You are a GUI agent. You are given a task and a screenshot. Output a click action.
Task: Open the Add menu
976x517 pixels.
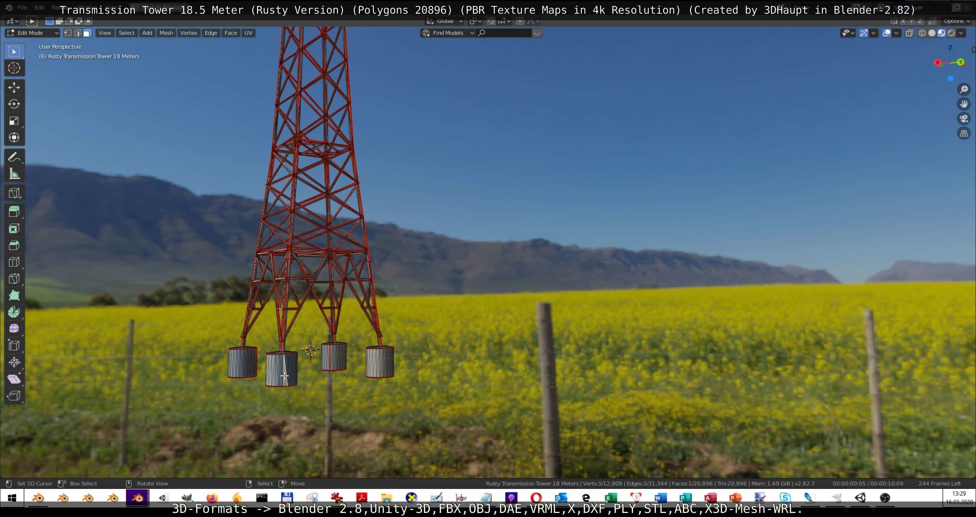(x=147, y=33)
